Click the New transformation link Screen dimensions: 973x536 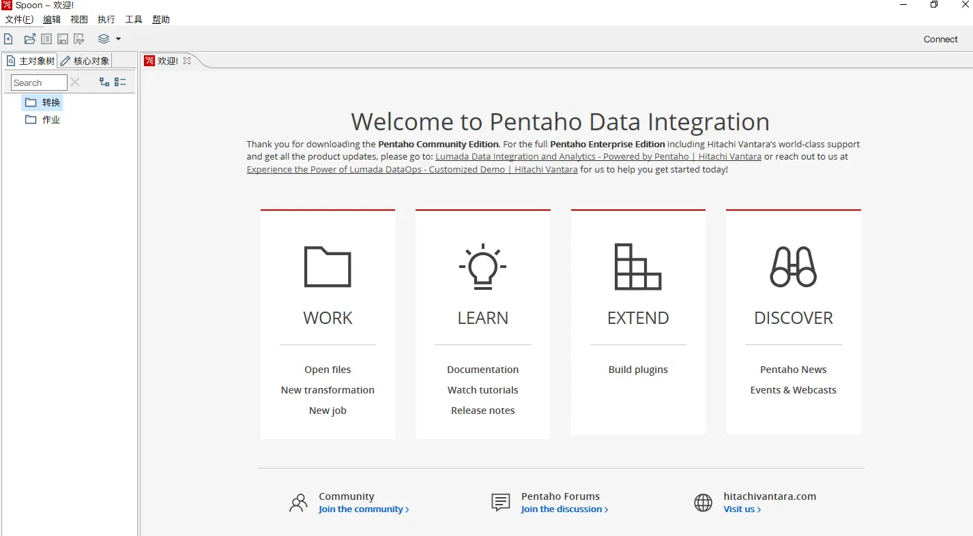point(328,390)
